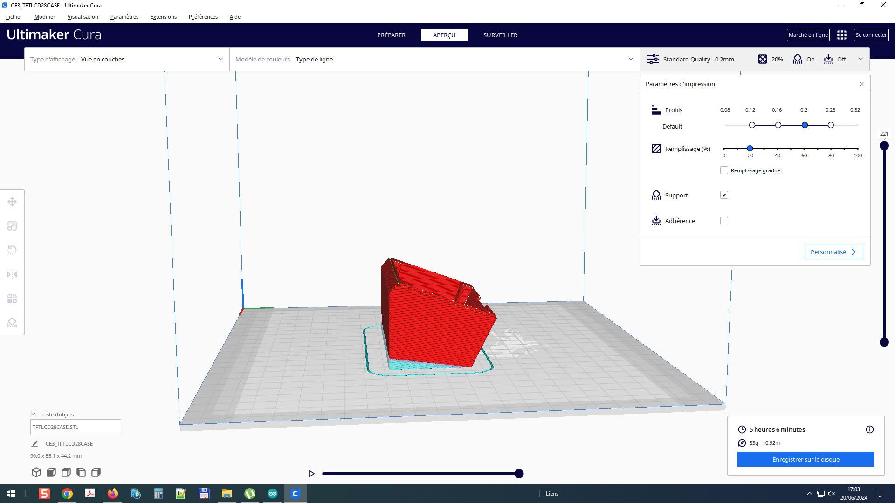Screen dimensions: 895x503
Task: Select the Support Blocker tool icon
Action: coord(12,323)
